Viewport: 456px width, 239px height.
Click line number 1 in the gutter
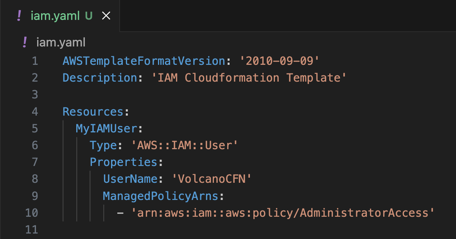coord(34,61)
